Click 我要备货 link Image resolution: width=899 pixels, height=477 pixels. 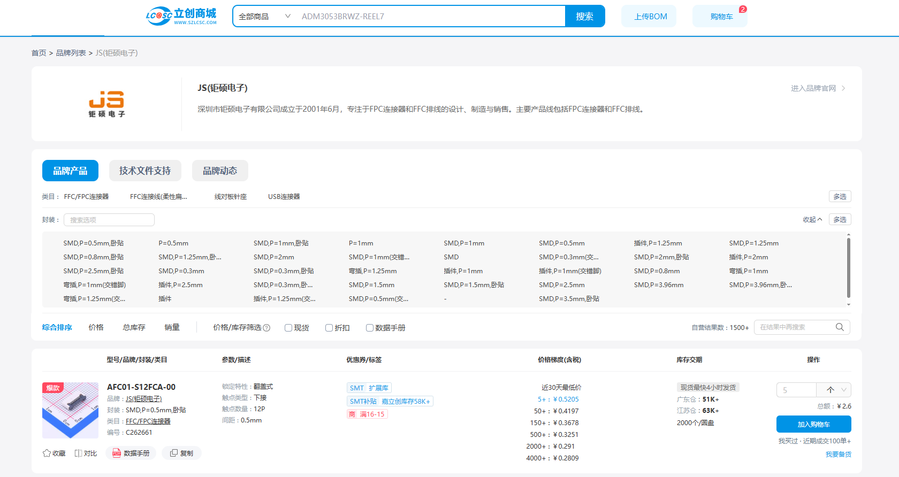click(x=838, y=455)
